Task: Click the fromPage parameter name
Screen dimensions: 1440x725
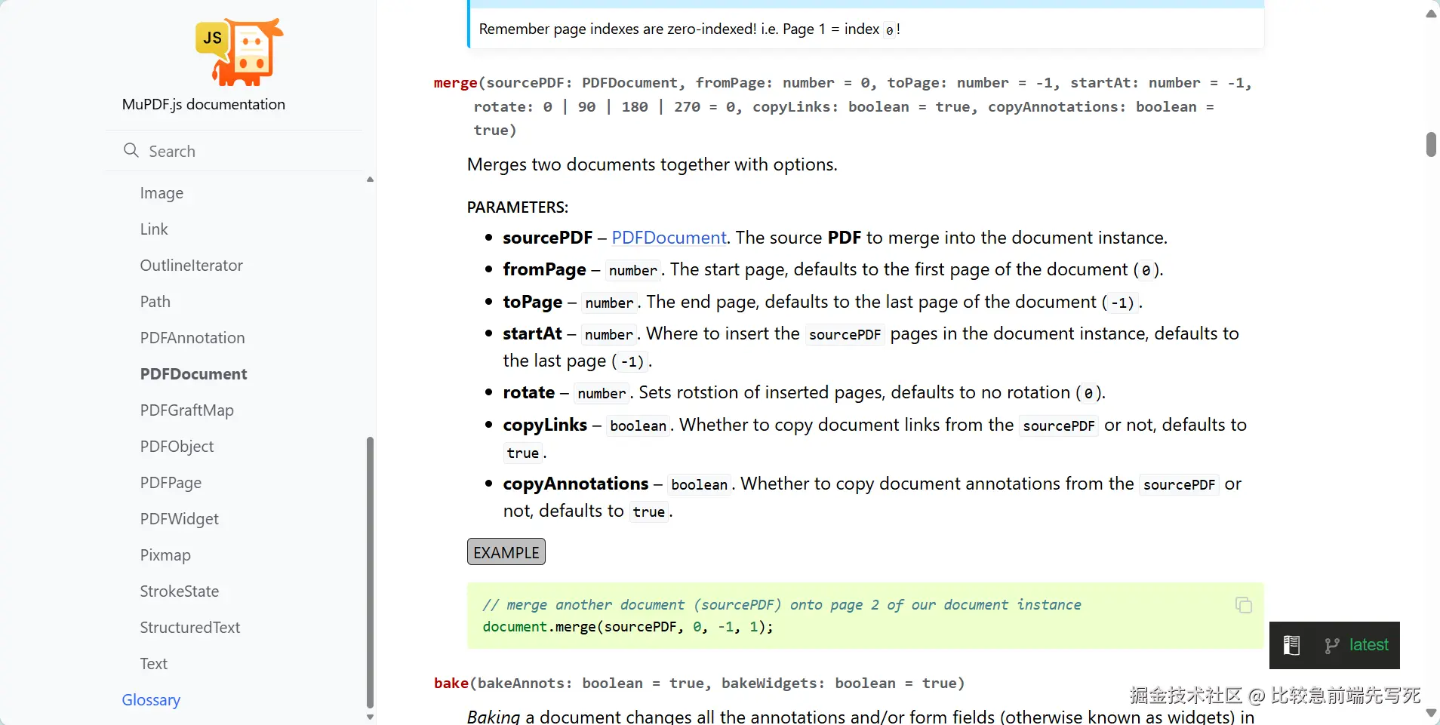Action: click(545, 269)
